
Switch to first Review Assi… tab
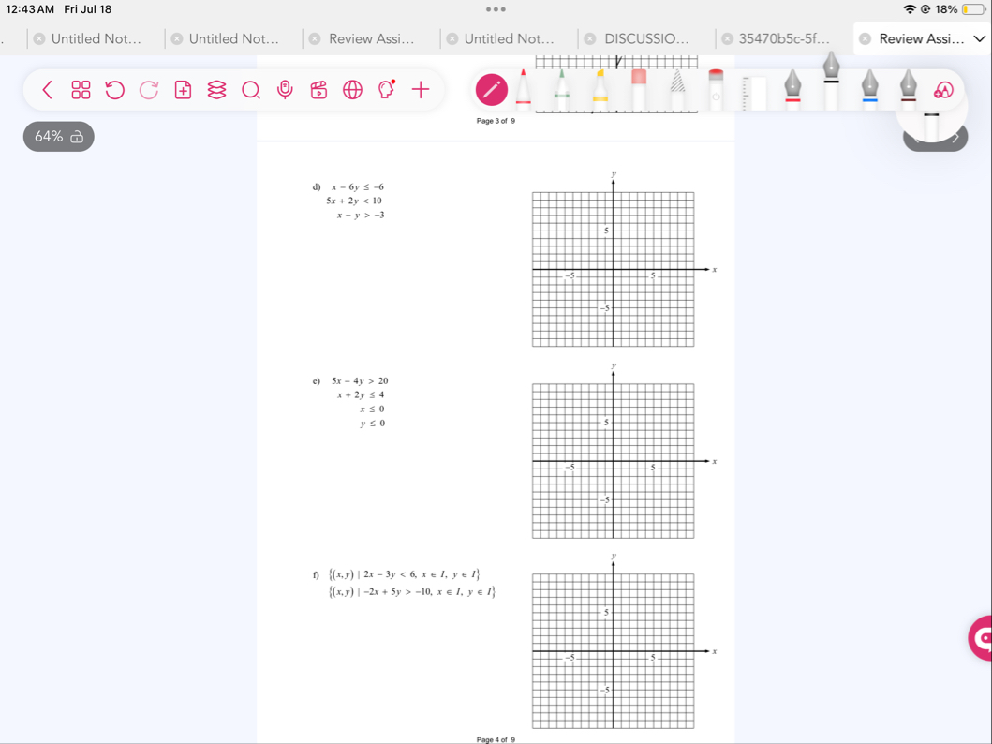tap(371, 38)
